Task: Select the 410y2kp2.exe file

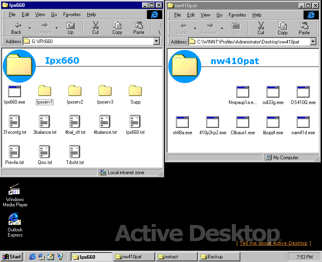Action: pos(213,126)
